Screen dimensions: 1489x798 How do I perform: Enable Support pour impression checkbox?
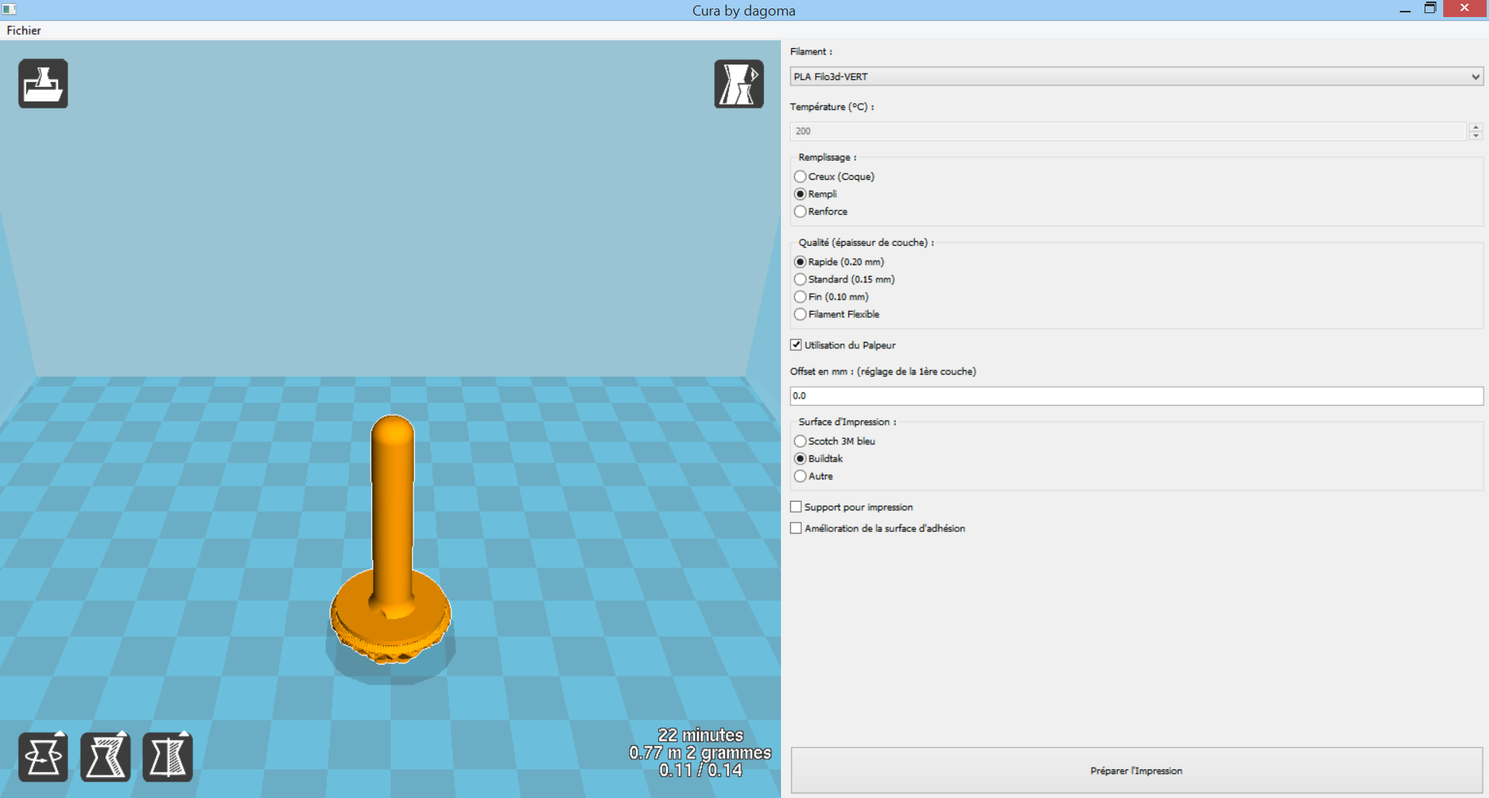[x=796, y=507]
